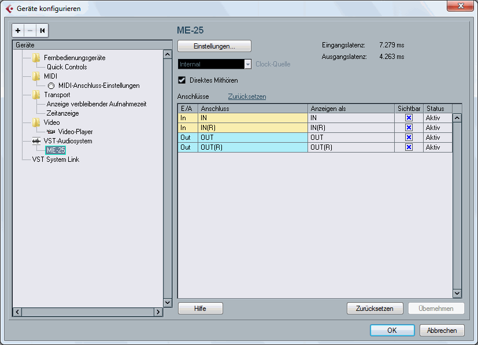The image size is (478, 345).
Task: Toggle Sichtbar checkbox for the OUT(R) port
Action: [x=409, y=147]
